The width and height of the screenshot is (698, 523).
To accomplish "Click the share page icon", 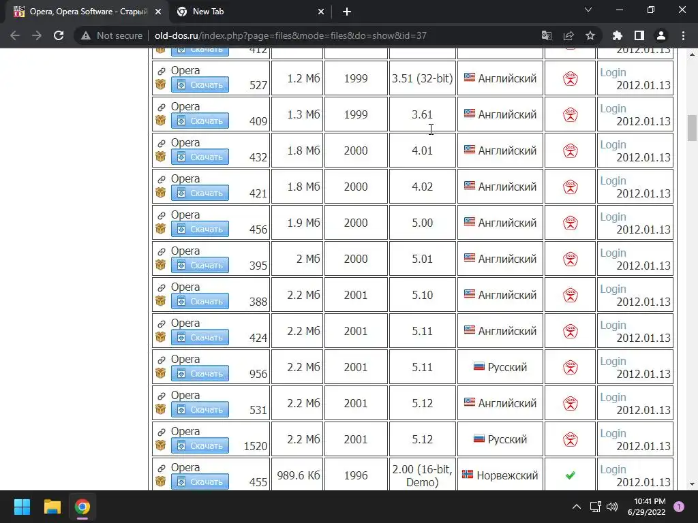I will pos(568,35).
